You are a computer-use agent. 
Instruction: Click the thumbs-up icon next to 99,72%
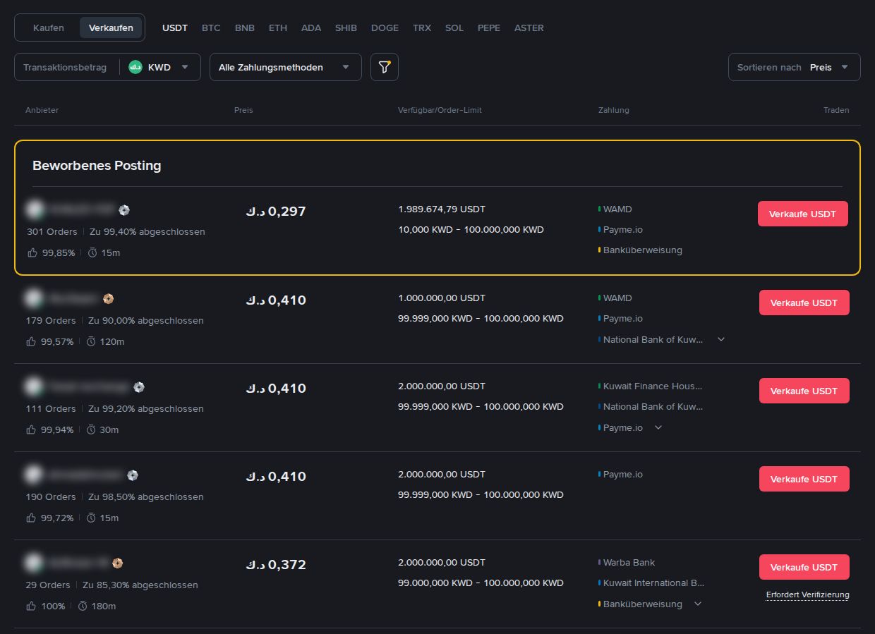[32, 518]
